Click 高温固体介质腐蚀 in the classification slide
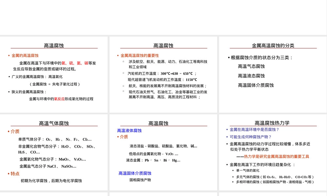 256,85
